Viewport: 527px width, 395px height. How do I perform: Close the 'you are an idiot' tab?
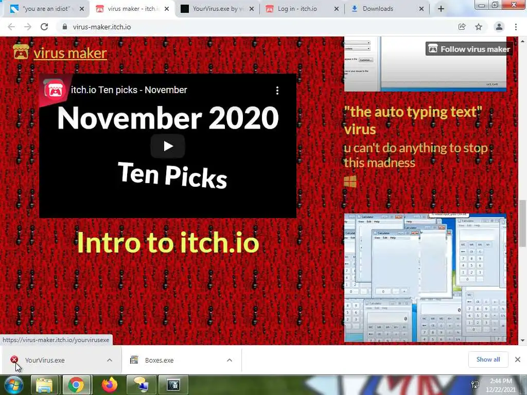click(82, 9)
